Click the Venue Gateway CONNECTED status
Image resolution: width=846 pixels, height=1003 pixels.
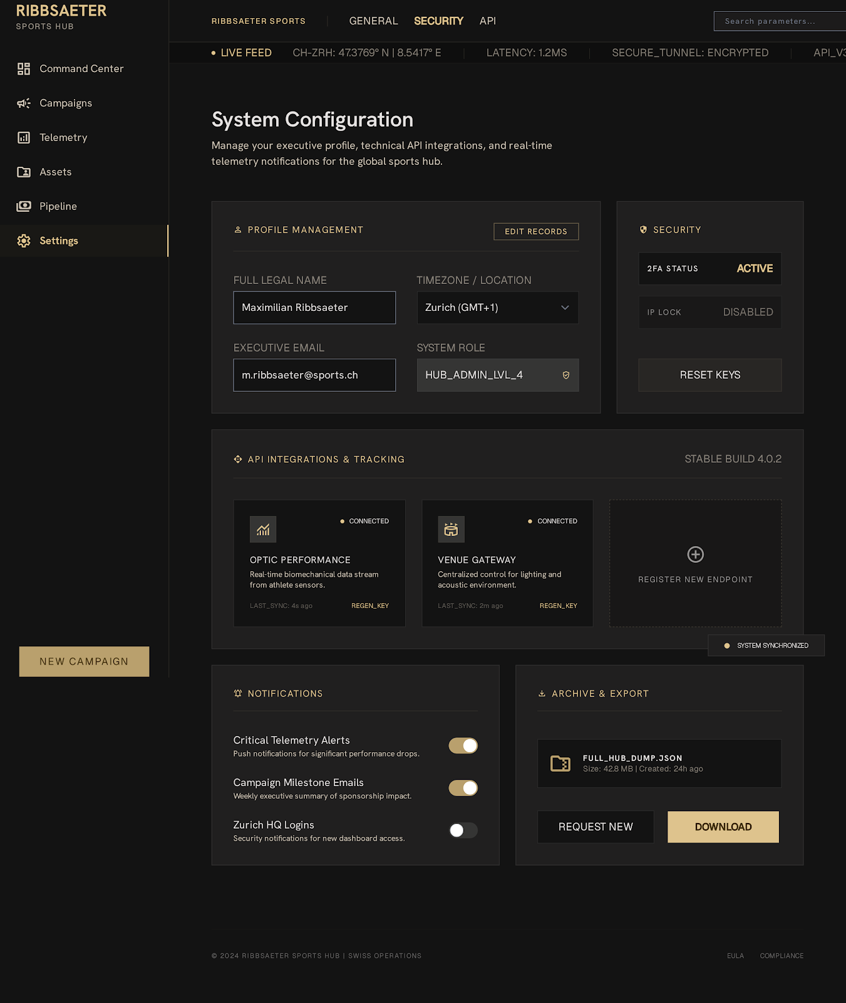553,521
